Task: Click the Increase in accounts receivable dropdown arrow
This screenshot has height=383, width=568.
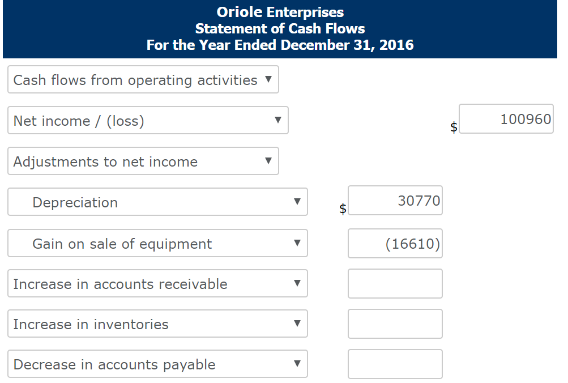Action: [298, 283]
